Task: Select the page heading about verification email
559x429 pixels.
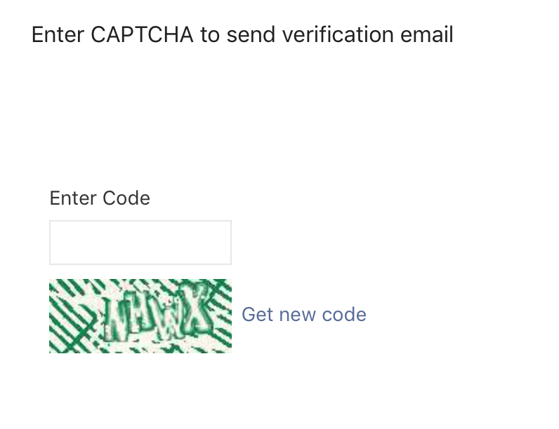Action: click(x=242, y=34)
